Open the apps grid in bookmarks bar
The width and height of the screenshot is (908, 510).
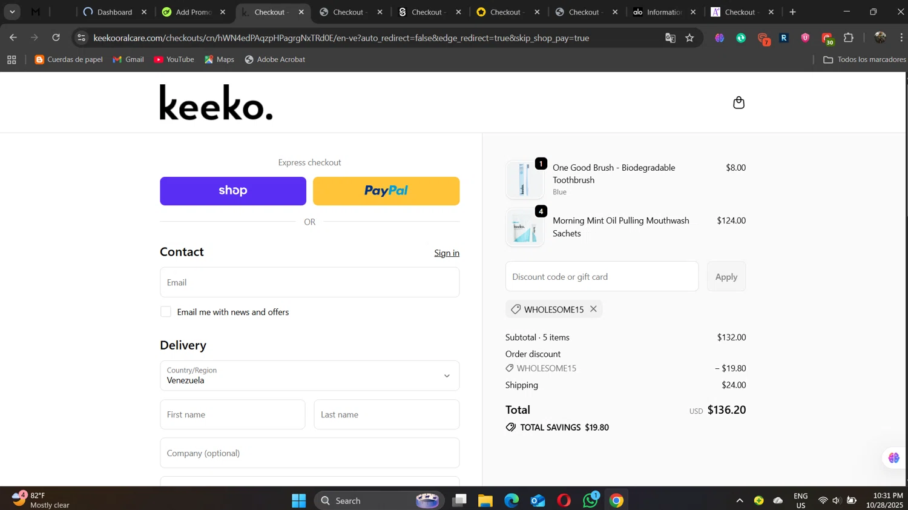[12, 59]
